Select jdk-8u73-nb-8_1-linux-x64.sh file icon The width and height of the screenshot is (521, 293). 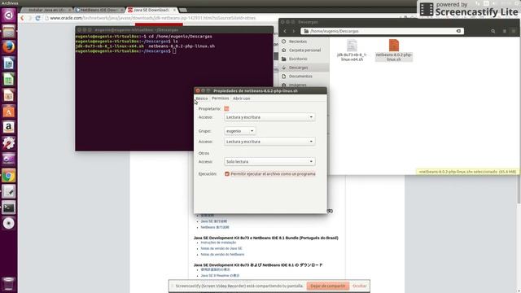pos(352,46)
